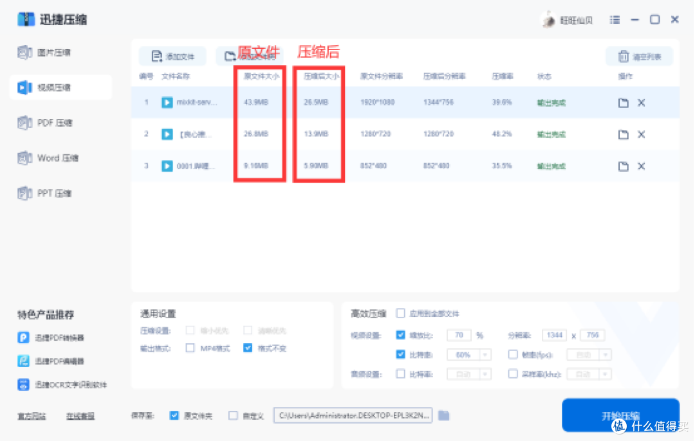Play the mixkit-serv video in row 1

(x=167, y=102)
